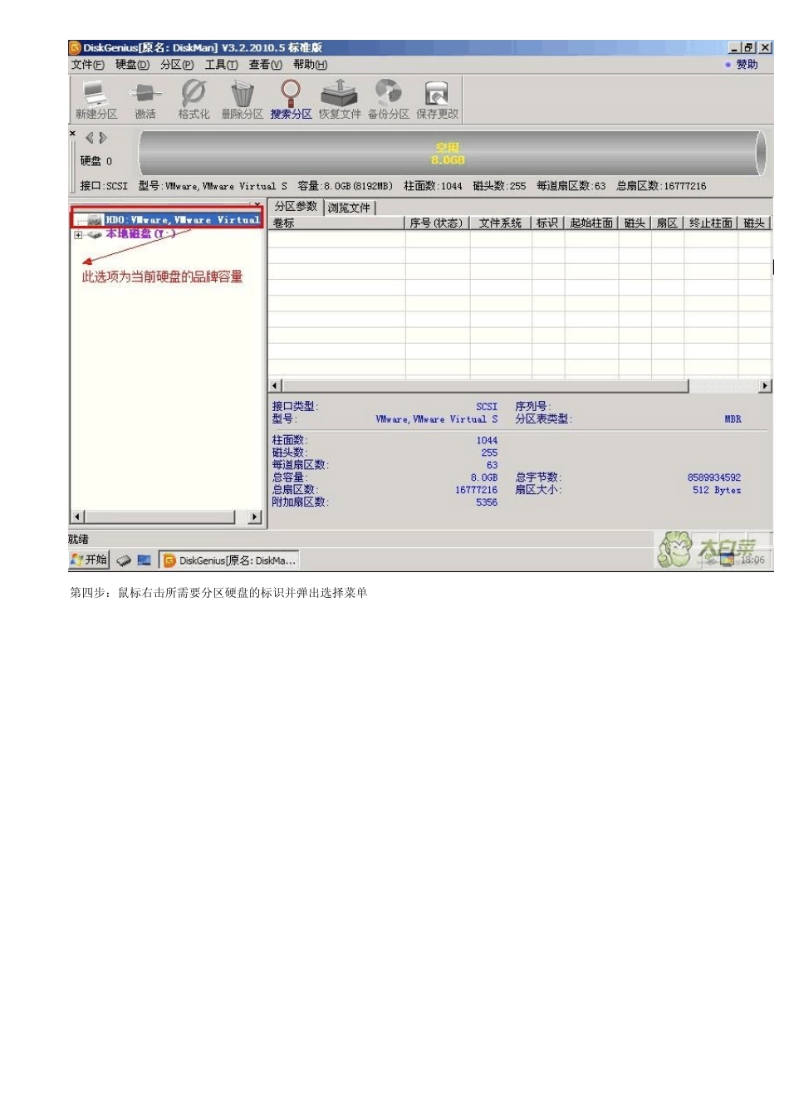Click the DiskGenius title bar app icon
This screenshot has width=789, height=1116.
click(75, 48)
